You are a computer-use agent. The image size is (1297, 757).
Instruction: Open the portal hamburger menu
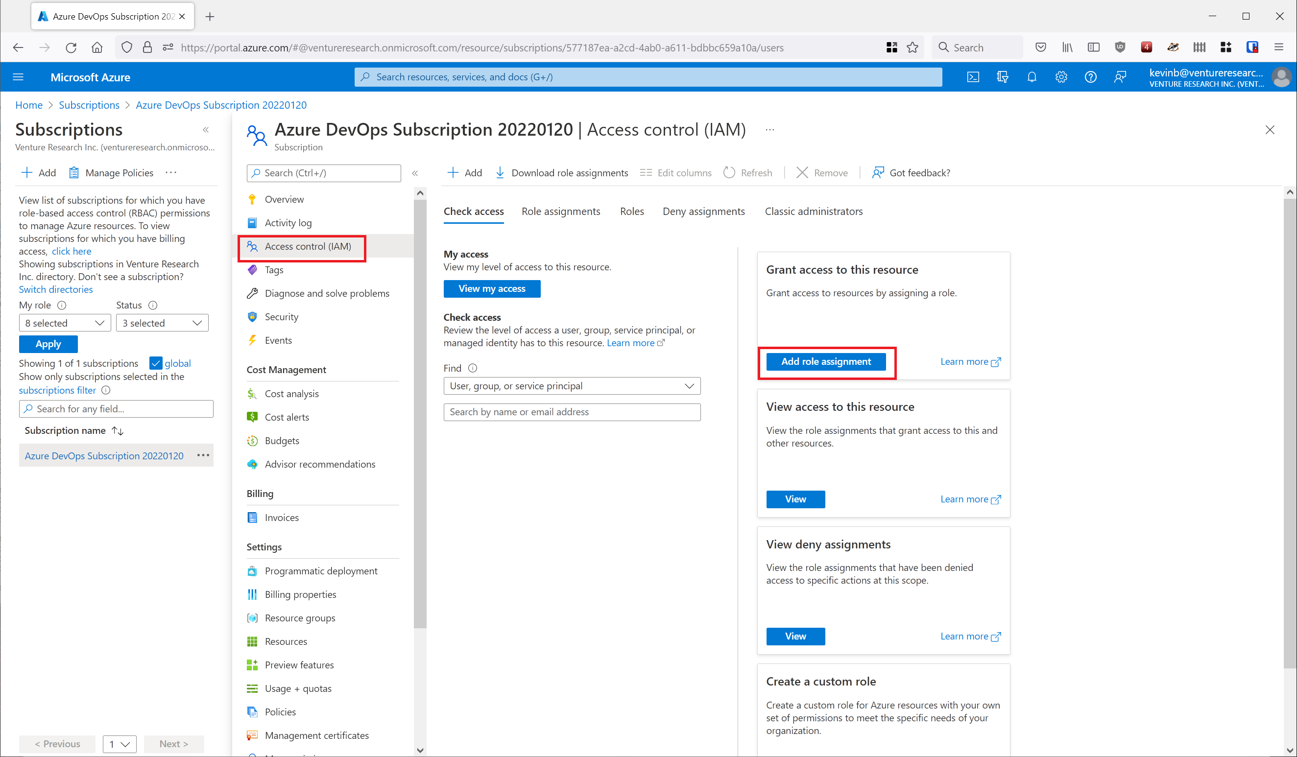pos(19,77)
